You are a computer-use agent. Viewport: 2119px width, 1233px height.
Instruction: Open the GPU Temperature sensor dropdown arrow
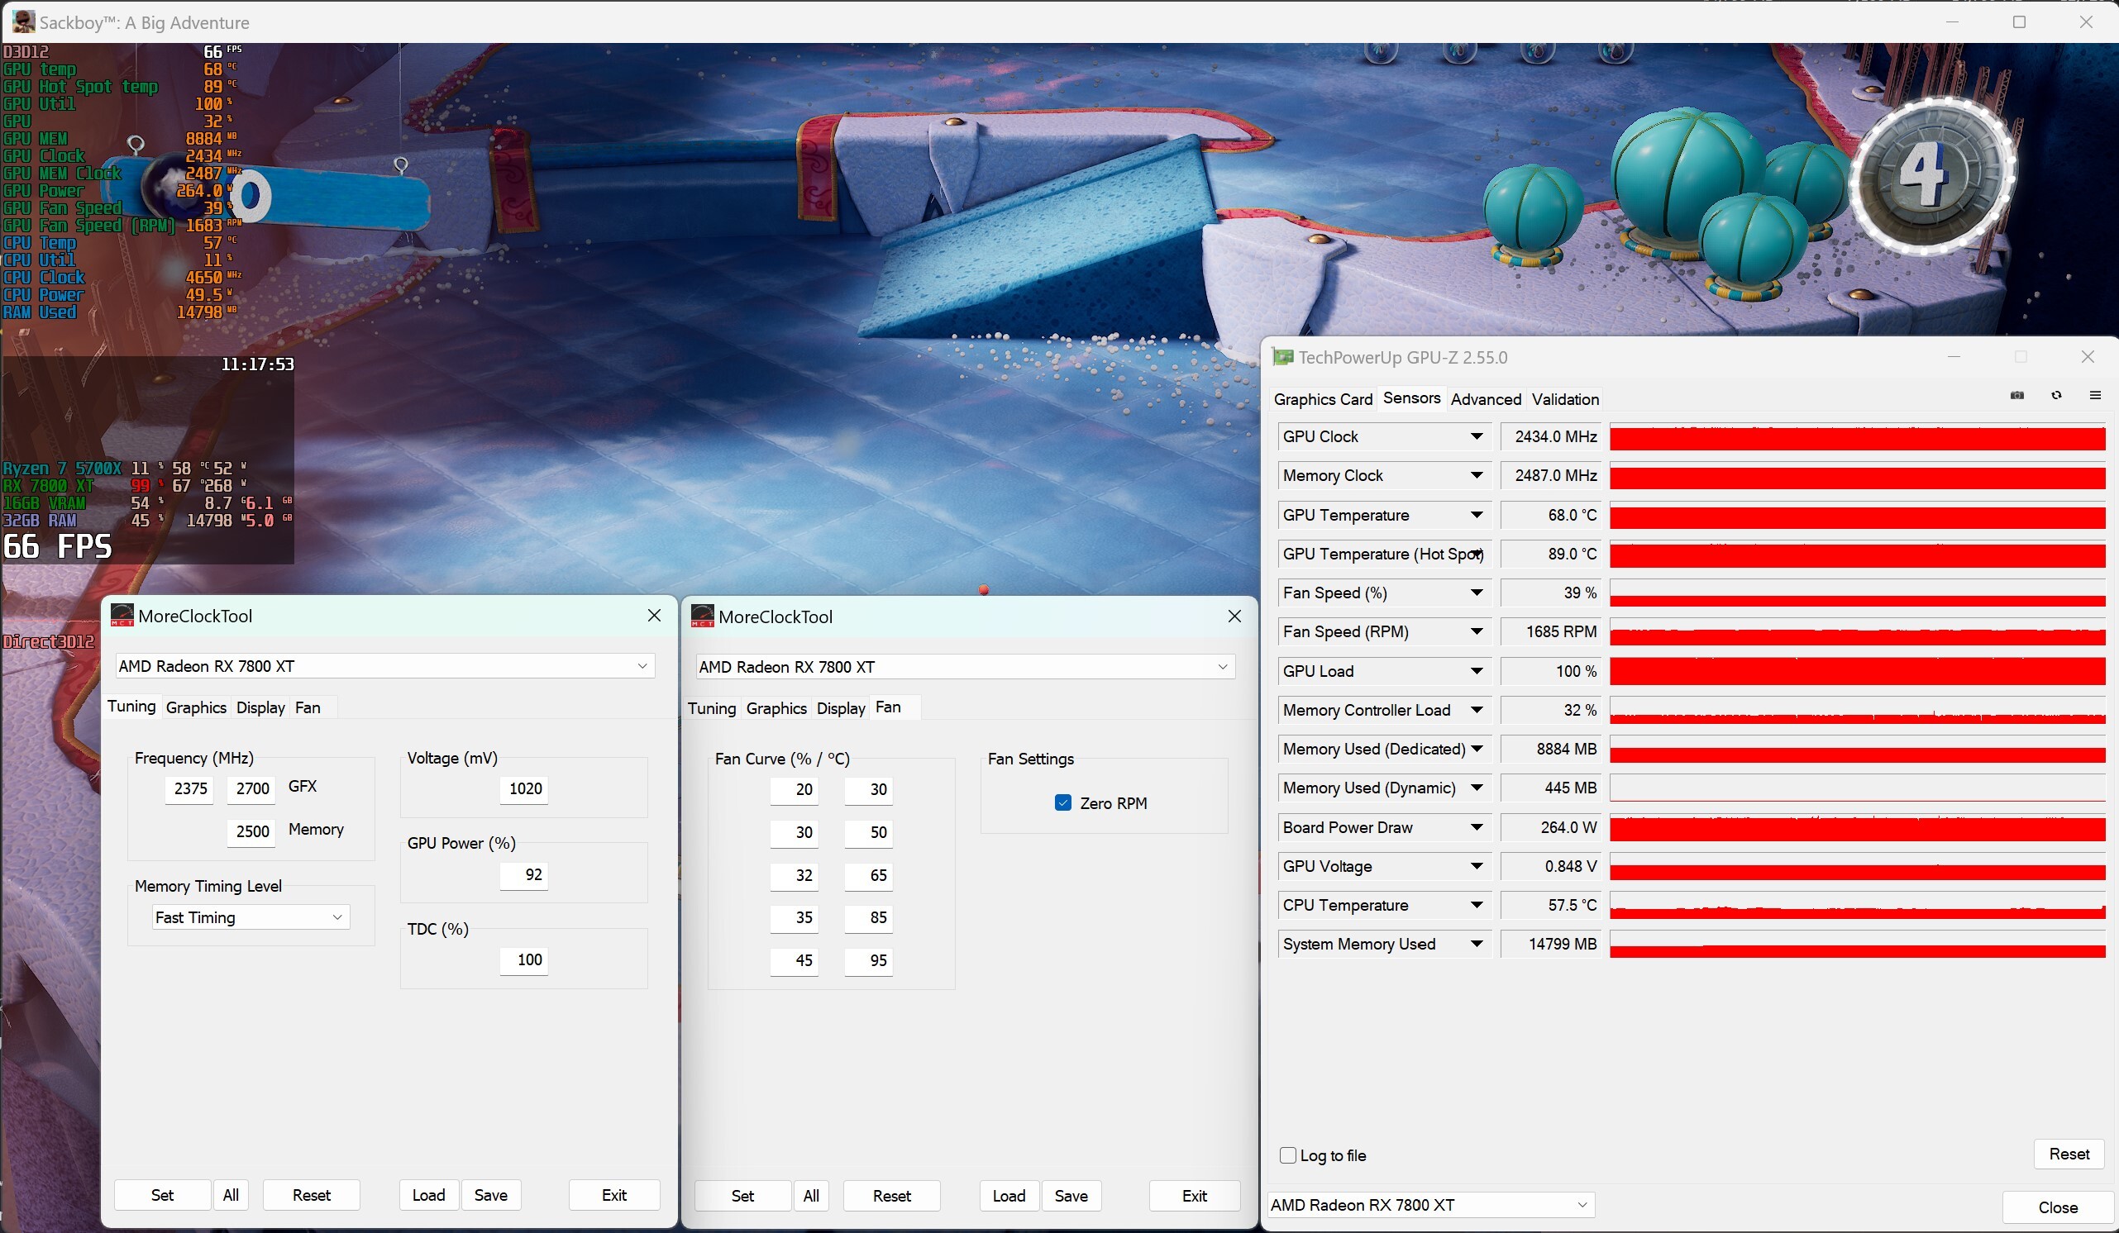(1476, 514)
